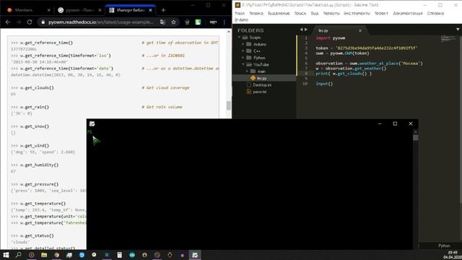Collapse the Scripts folder in sidebar
The height and width of the screenshot is (260, 462).
[x=239, y=38]
